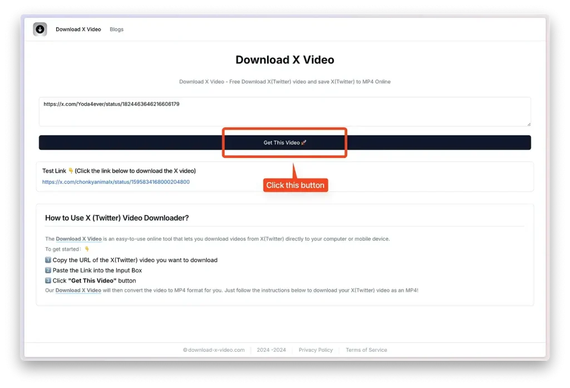The image size is (570, 388).
Task: Click the number 2 step icon
Action: [x=48, y=271]
